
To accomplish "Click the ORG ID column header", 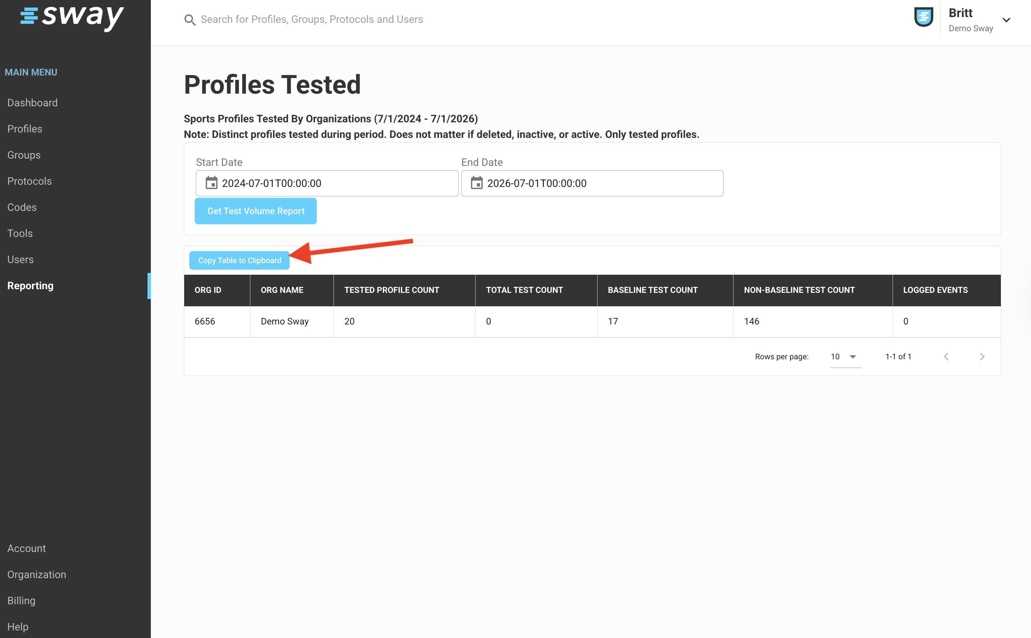I will 217,290.
